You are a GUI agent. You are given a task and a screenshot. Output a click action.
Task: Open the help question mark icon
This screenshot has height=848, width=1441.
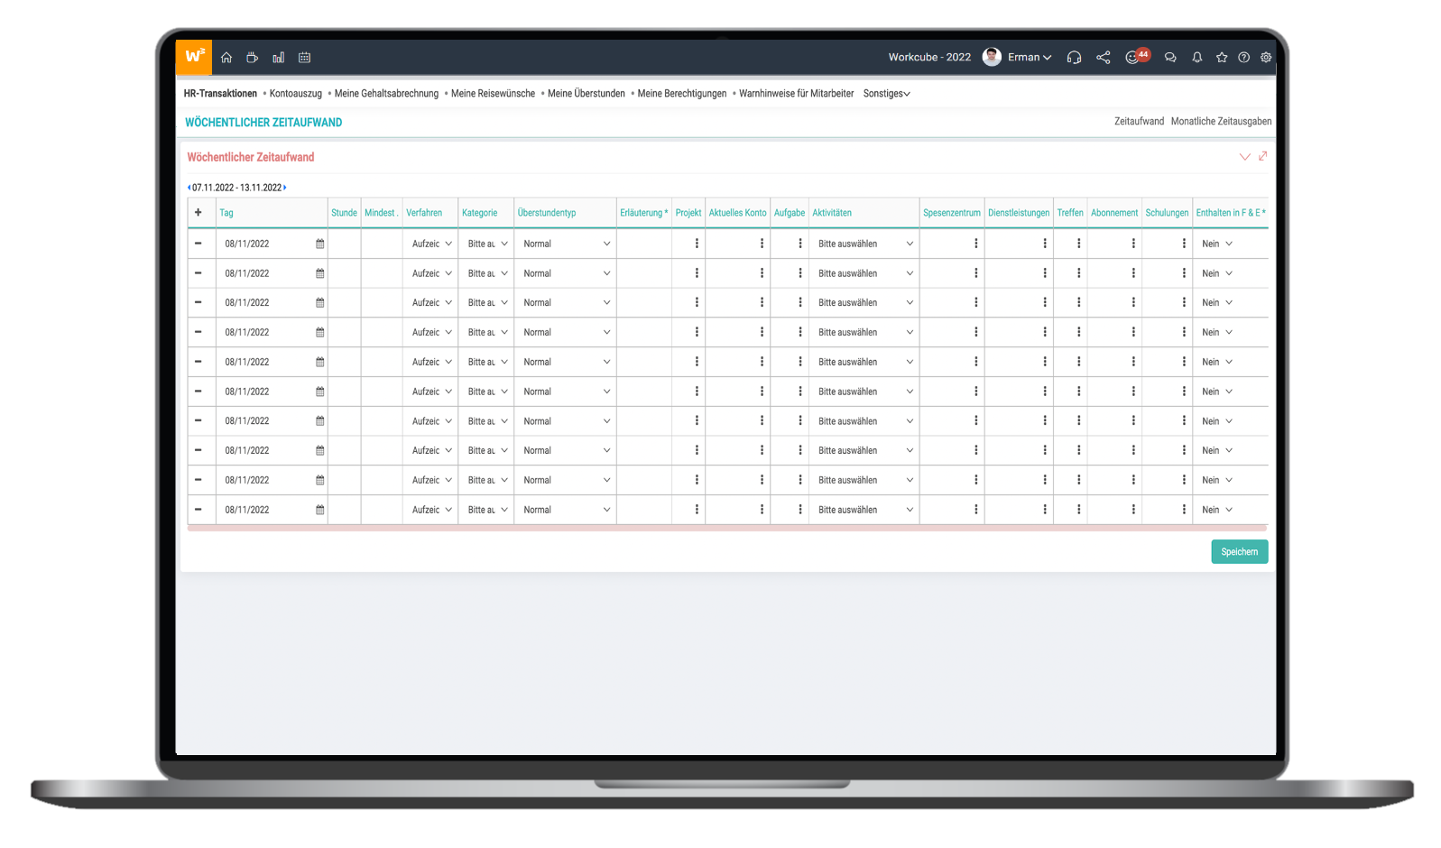point(1244,58)
